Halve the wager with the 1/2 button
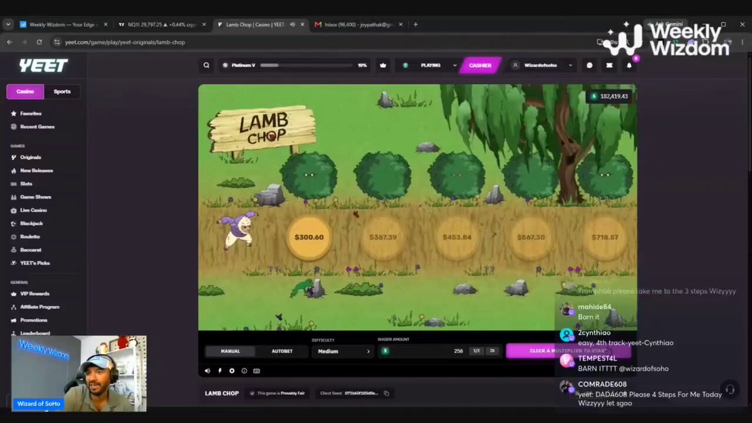The height and width of the screenshot is (423, 752). click(x=476, y=351)
